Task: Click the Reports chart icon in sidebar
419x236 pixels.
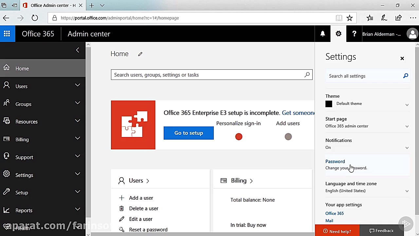Action: 6,210
